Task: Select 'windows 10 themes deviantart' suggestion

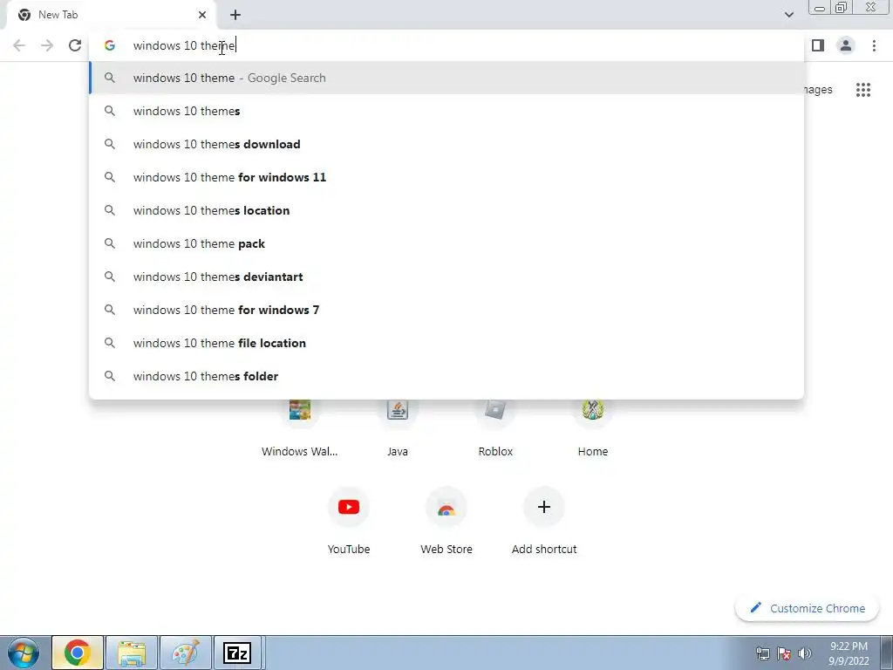Action: [x=446, y=277]
